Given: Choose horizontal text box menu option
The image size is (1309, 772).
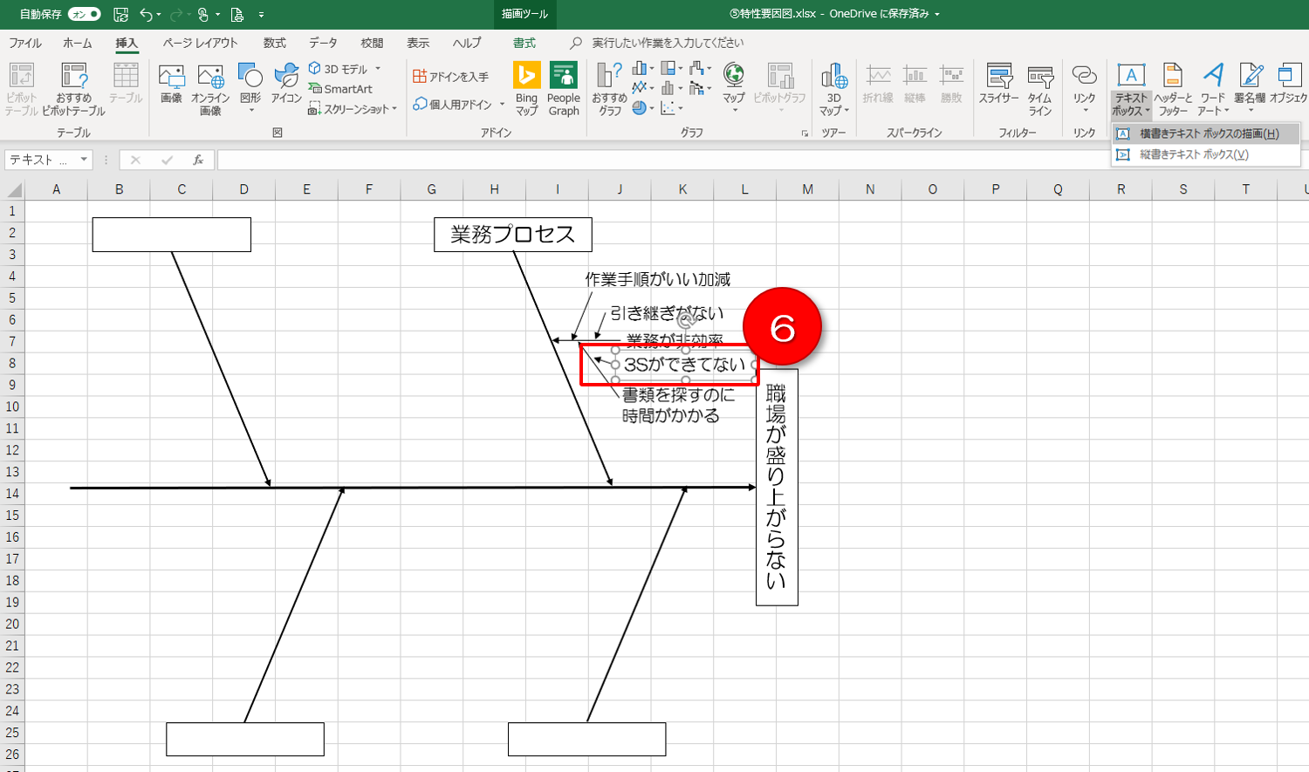Looking at the screenshot, I should [x=1208, y=133].
